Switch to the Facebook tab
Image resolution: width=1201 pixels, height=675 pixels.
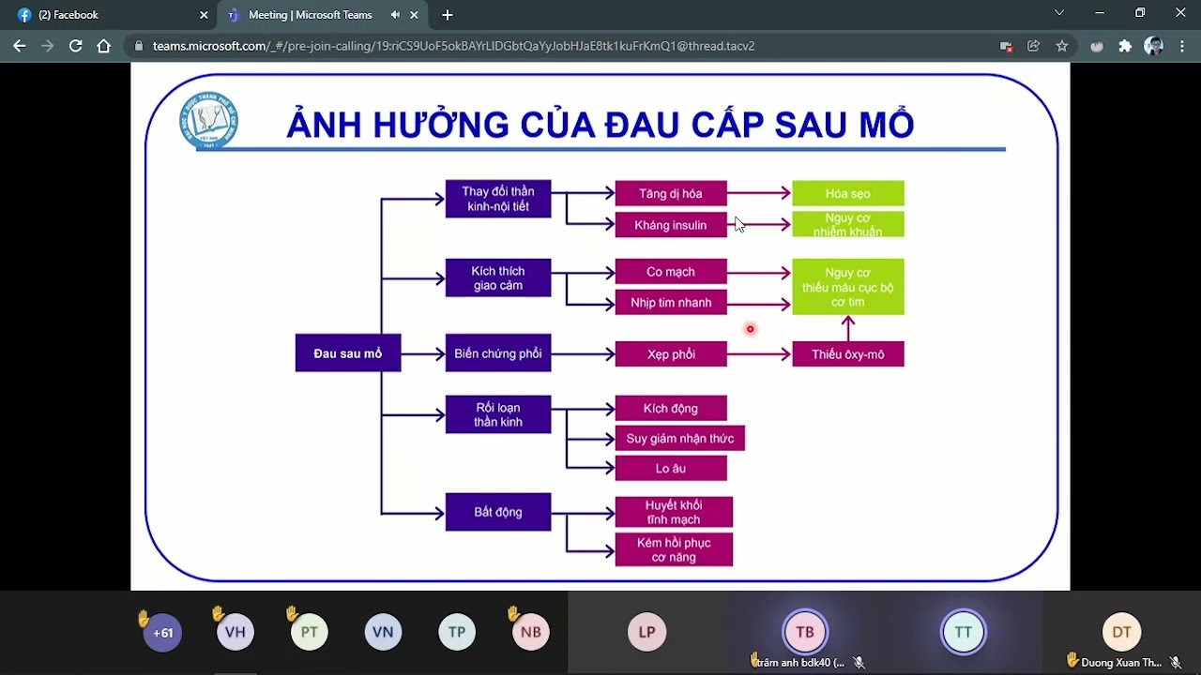pos(112,15)
